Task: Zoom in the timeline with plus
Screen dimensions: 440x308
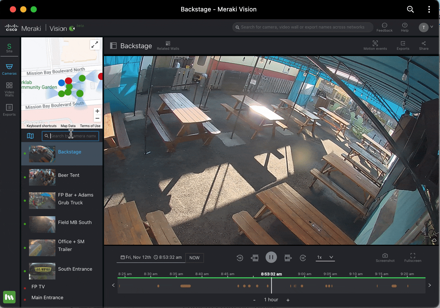Action: 288,300
